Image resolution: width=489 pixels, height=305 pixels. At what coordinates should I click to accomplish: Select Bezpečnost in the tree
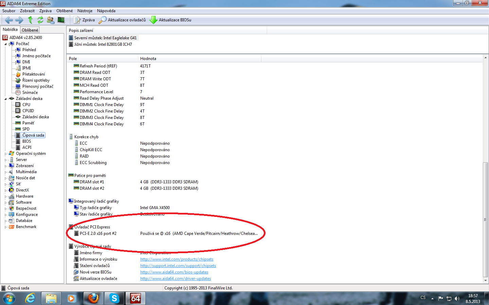[26, 208]
